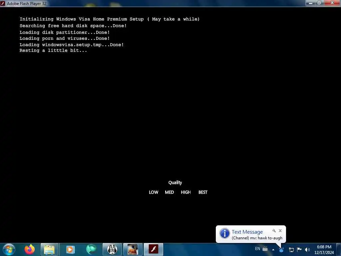Minimize the Adobe Flash Player window
Viewport: 341px width, 256px height.
311,3
